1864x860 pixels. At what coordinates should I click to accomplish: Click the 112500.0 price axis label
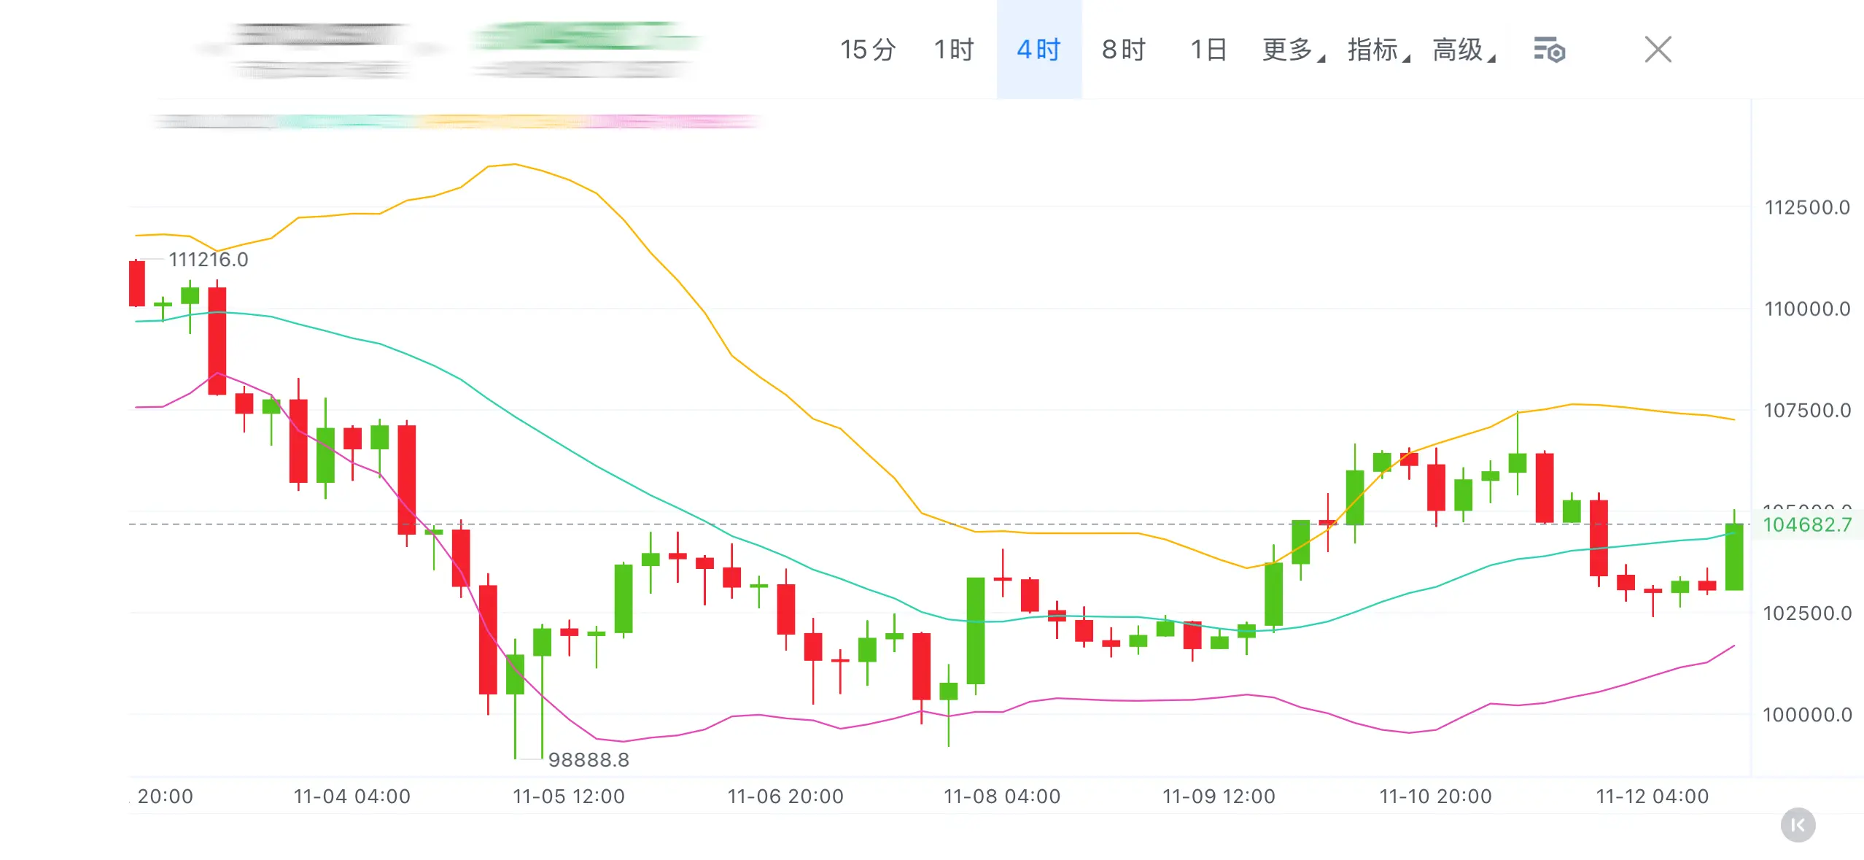[1806, 208]
